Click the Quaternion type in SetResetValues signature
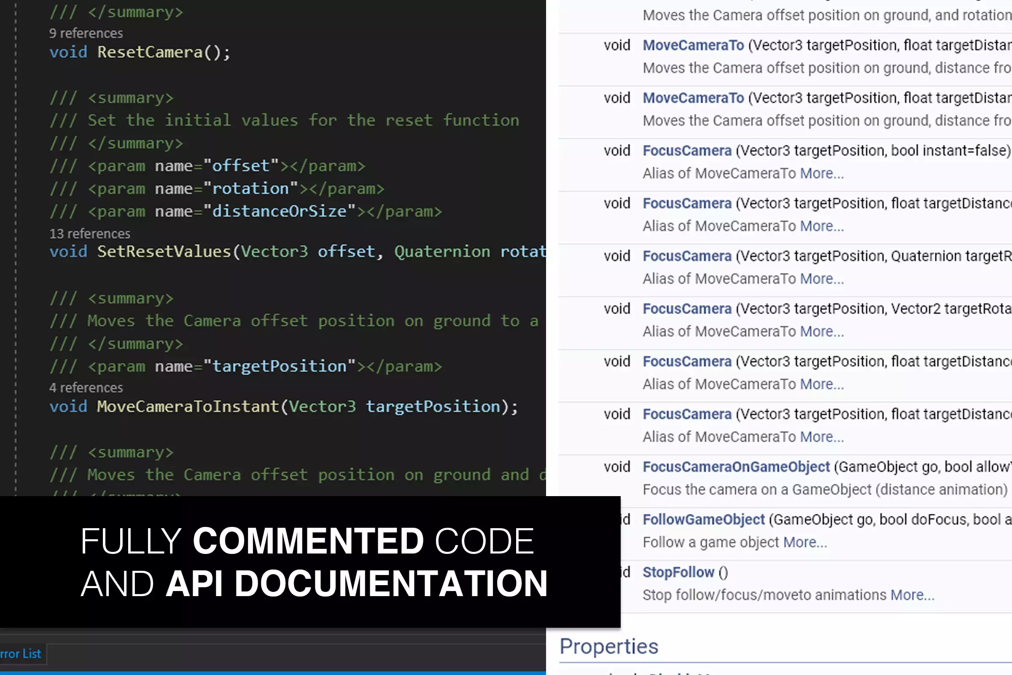 tap(442, 251)
